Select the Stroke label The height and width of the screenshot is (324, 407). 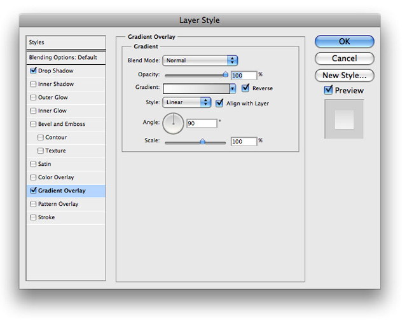(x=46, y=217)
